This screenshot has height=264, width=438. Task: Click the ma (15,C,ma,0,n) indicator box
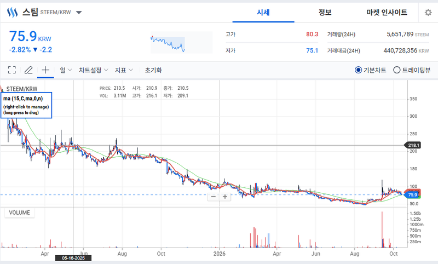26,105
